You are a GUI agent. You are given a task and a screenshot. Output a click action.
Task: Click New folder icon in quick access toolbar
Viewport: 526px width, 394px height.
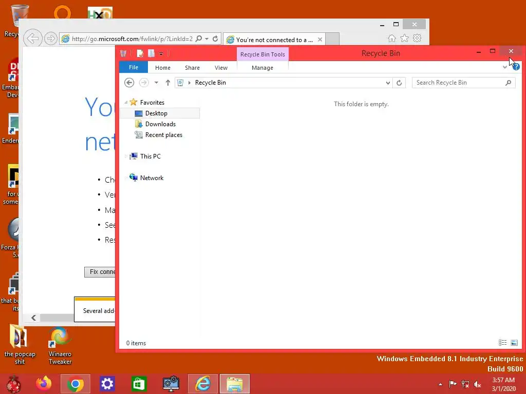pyautogui.click(x=152, y=53)
